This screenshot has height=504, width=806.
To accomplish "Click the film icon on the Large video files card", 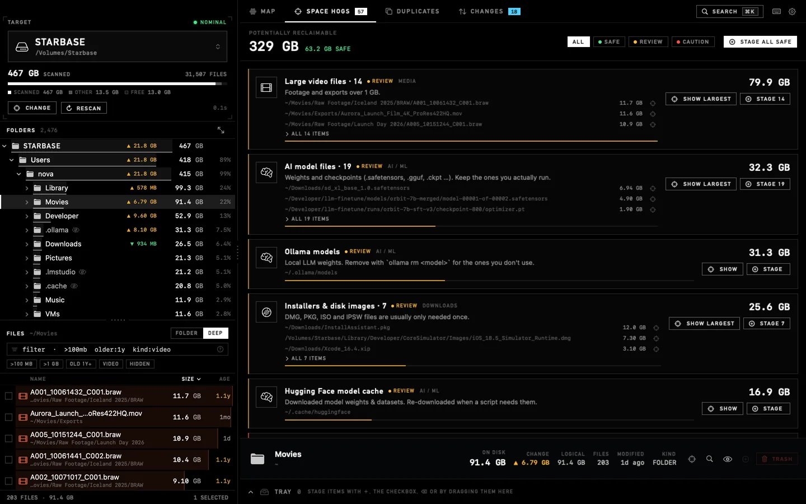I will [266, 87].
